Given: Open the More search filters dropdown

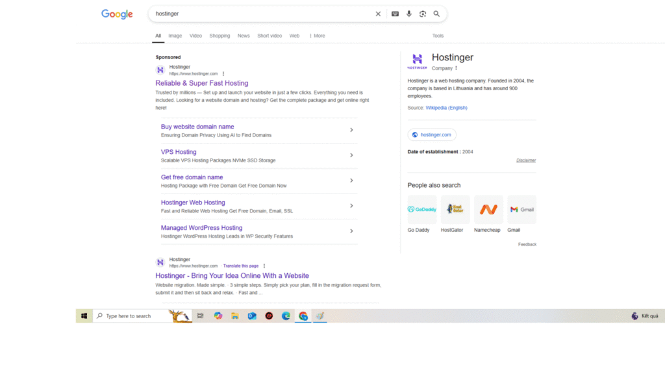Looking at the screenshot, I should tap(317, 36).
